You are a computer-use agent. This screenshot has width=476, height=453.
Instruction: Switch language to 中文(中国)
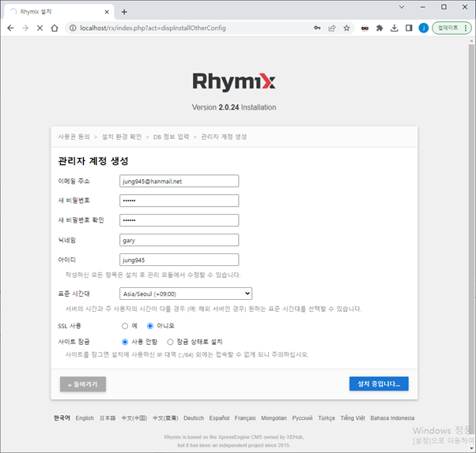coord(134,418)
